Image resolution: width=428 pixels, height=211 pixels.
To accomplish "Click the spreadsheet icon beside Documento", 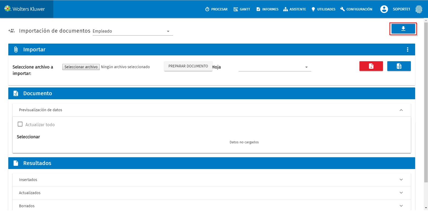I will pos(16,93).
